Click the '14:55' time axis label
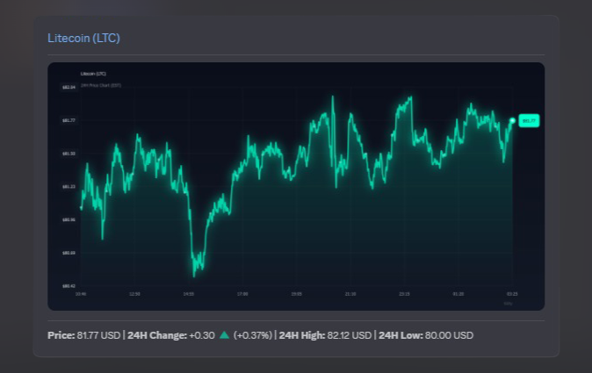Viewport: 592px width, 373px height. (188, 294)
